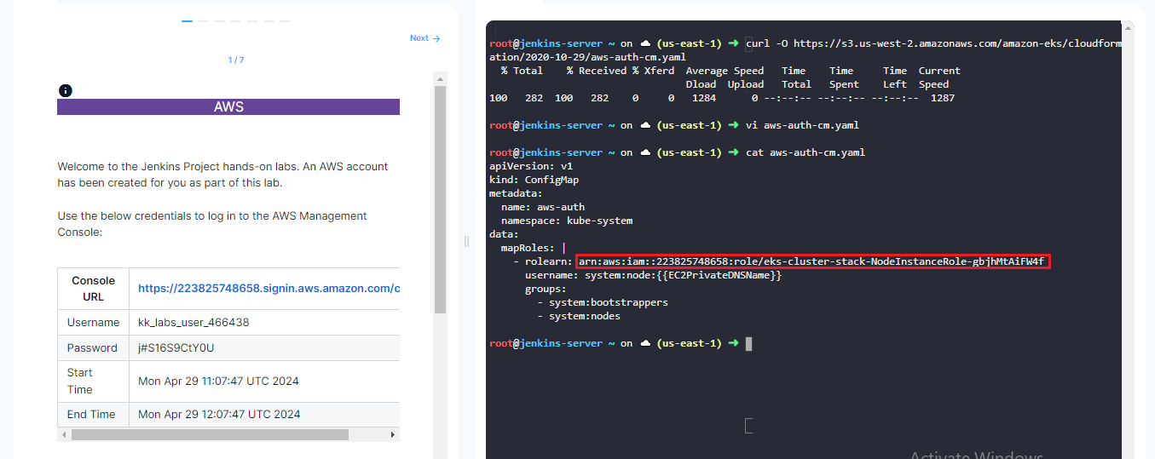1155x459 pixels.
Task: Select password j#S16S9CtY0U value
Action: (176, 348)
